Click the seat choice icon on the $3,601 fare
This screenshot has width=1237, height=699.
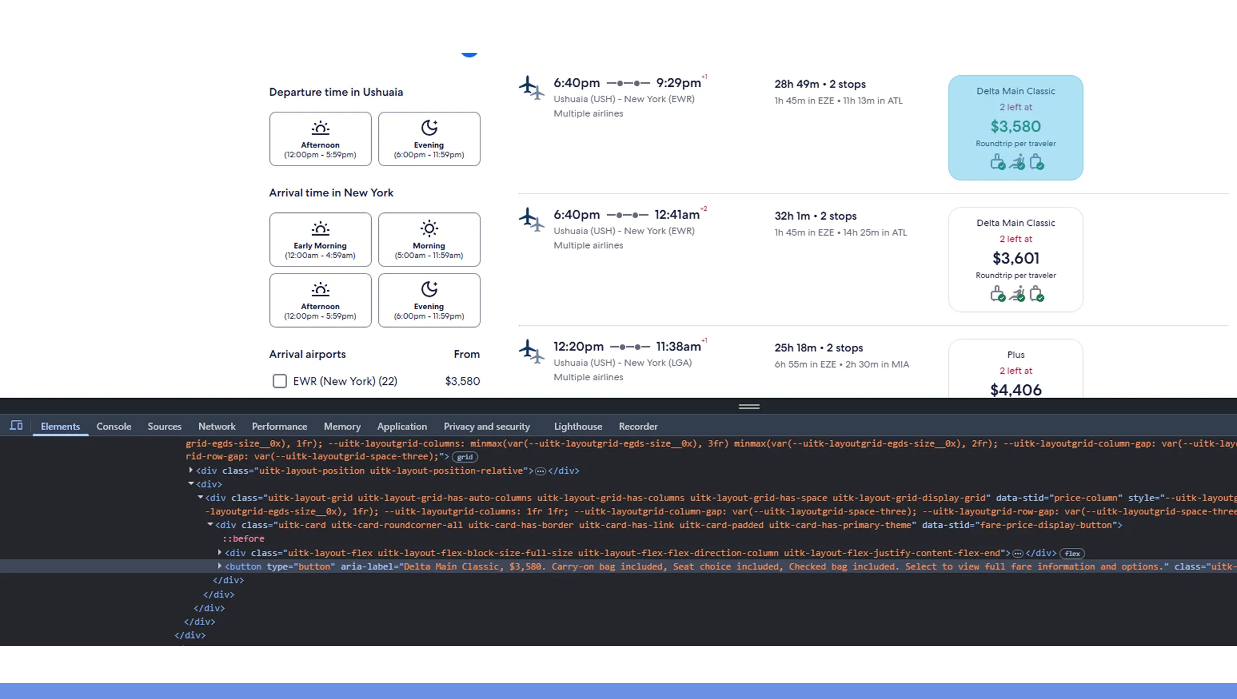pos(1017,294)
